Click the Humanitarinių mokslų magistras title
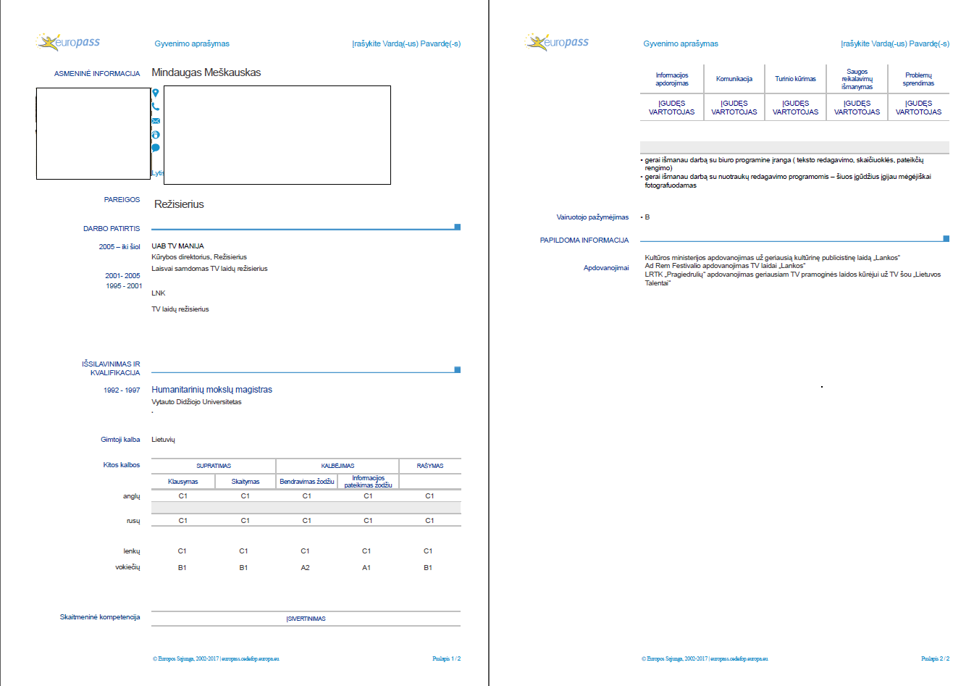The width and height of the screenshot is (974, 686). click(211, 390)
